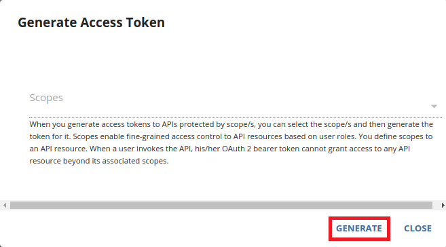Open the Scopes selection field
The height and width of the screenshot is (247, 446).
(236, 102)
